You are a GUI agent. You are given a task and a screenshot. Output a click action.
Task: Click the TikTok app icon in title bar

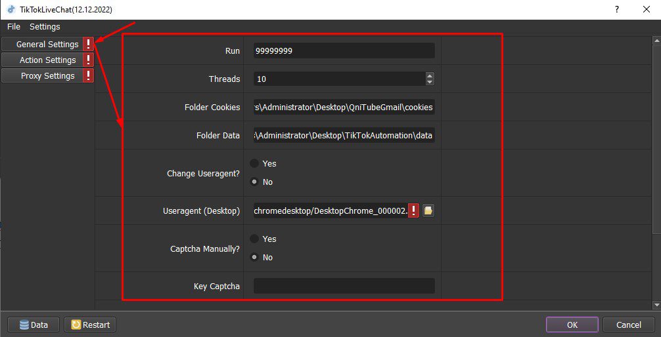[11, 9]
